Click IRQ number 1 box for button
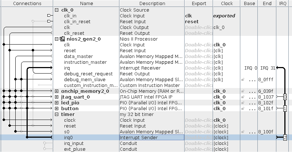The height and width of the screenshot is (154, 292). pos(285,109)
